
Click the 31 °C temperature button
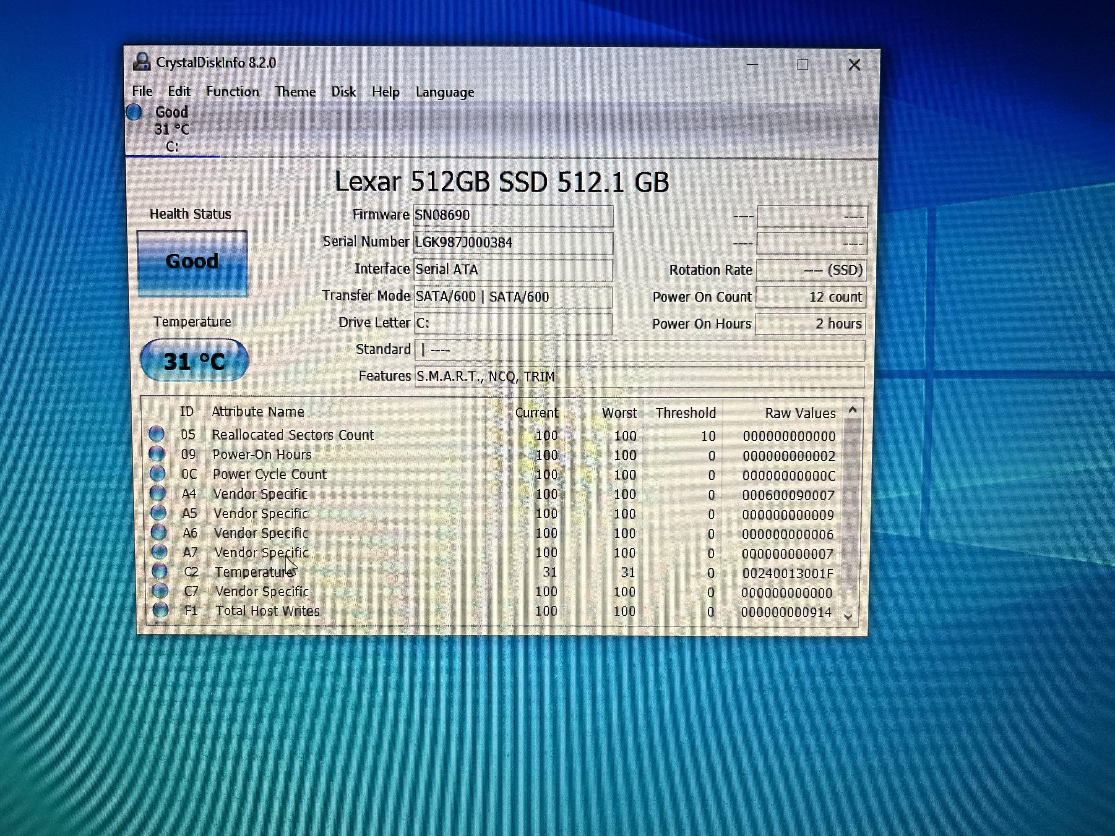194,360
